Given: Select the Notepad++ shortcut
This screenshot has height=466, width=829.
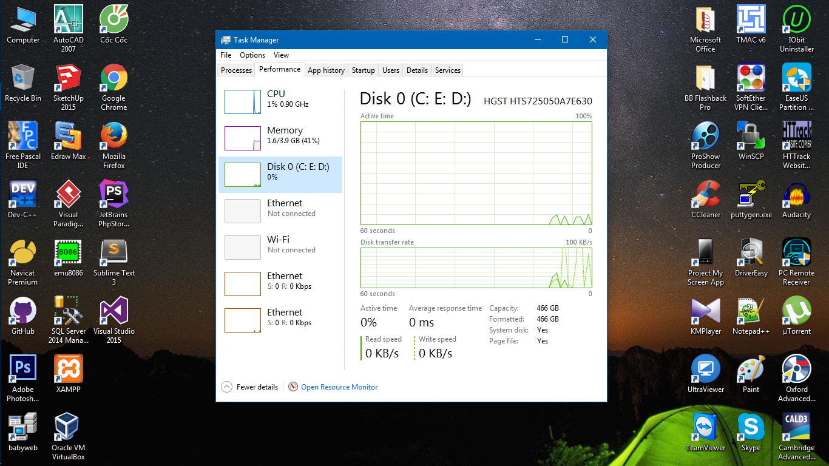Looking at the screenshot, I should pyautogui.click(x=751, y=315).
